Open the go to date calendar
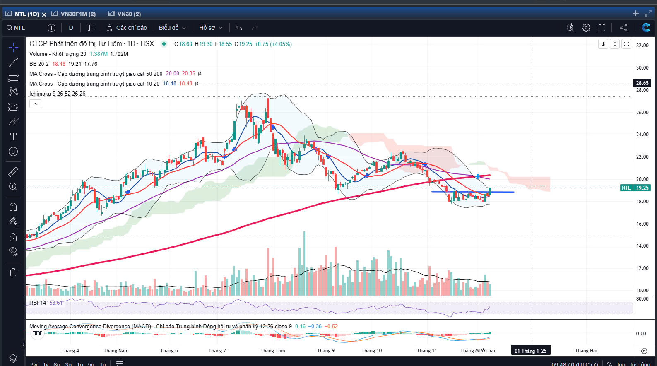This screenshot has height=366, width=657. 120,364
